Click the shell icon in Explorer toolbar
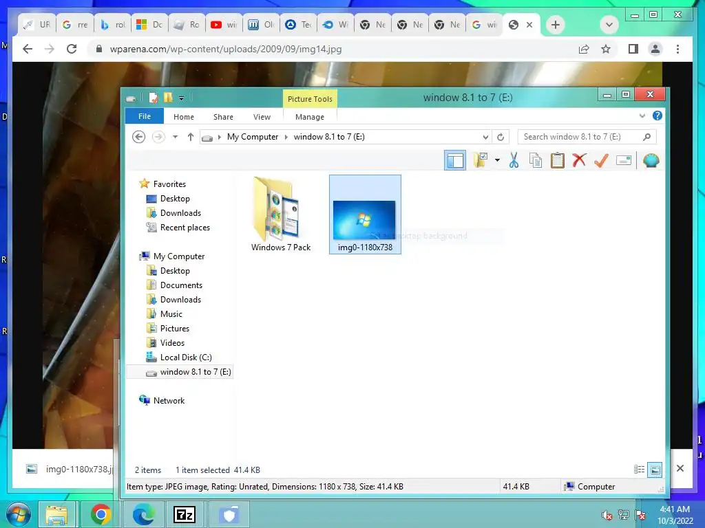This screenshot has width=705, height=528. (651, 160)
